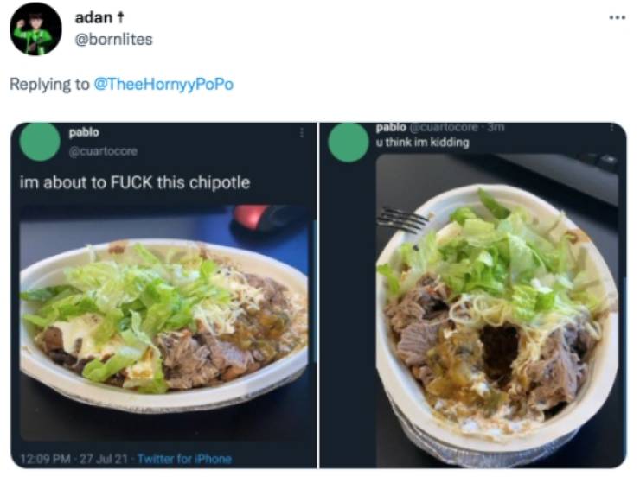This screenshot has width=640, height=483.
Task: Click pablo's green avatar in left screenshot
Action: tap(40, 141)
